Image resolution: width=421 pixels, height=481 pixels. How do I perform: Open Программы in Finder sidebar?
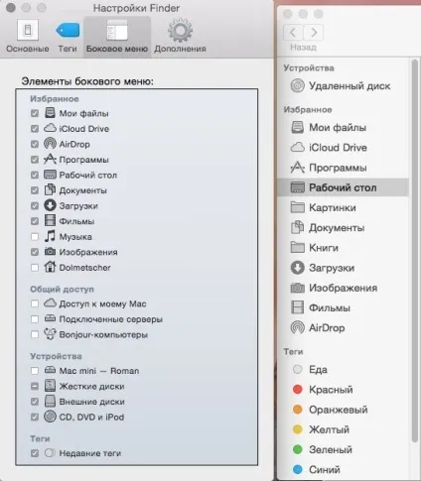point(343,168)
